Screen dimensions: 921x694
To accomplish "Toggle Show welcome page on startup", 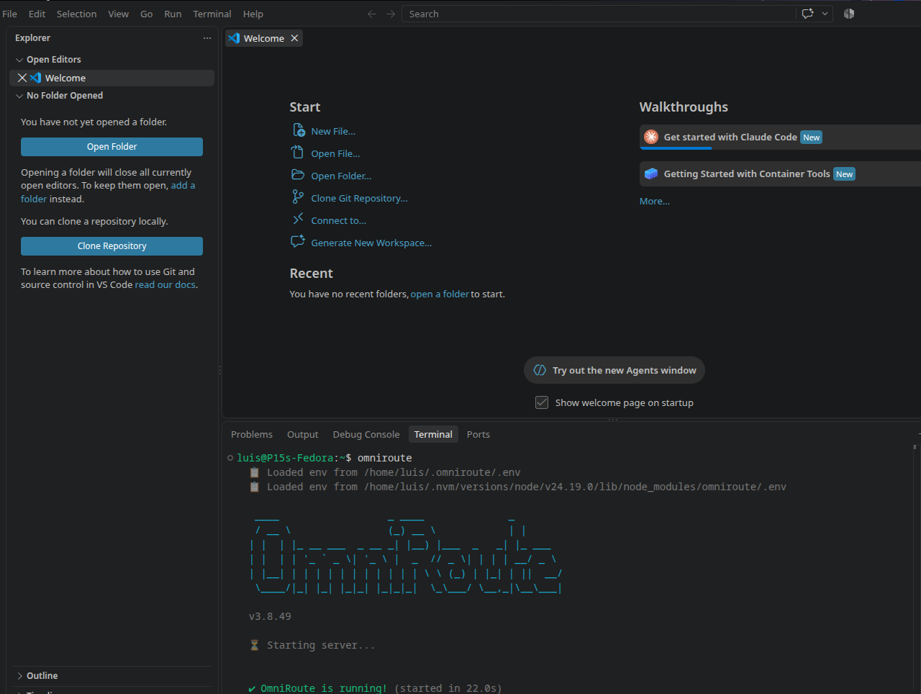I will click(x=542, y=402).
